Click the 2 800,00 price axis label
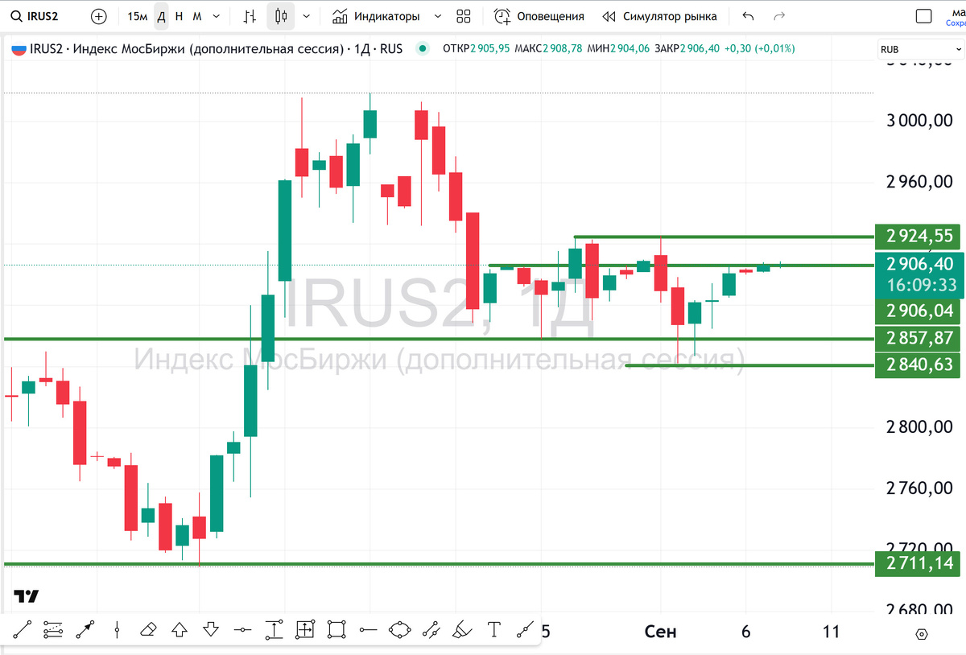The width and height of the screenshot is (966, 655). click(919, 426)
